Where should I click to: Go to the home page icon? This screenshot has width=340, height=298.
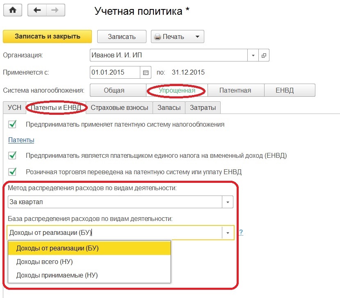[13, 10]
